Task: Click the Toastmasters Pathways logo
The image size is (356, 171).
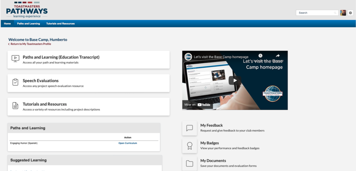Action: point(27,10)
